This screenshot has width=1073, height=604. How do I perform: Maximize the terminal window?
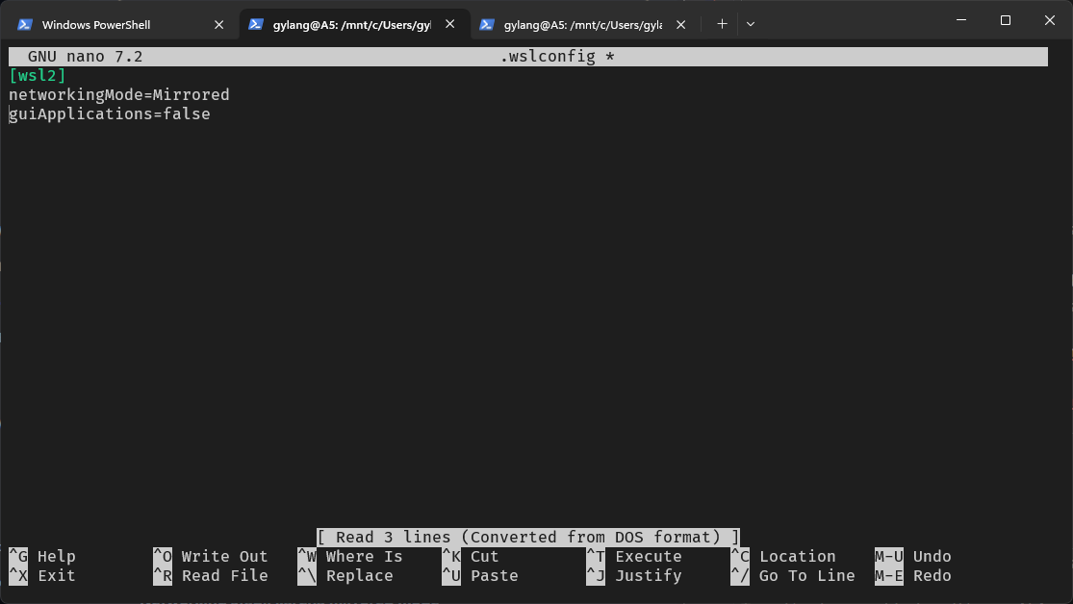1006,20
